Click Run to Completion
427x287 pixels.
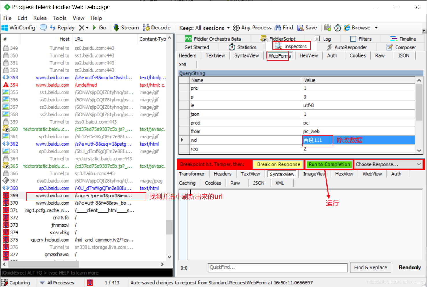coord(329,164)
